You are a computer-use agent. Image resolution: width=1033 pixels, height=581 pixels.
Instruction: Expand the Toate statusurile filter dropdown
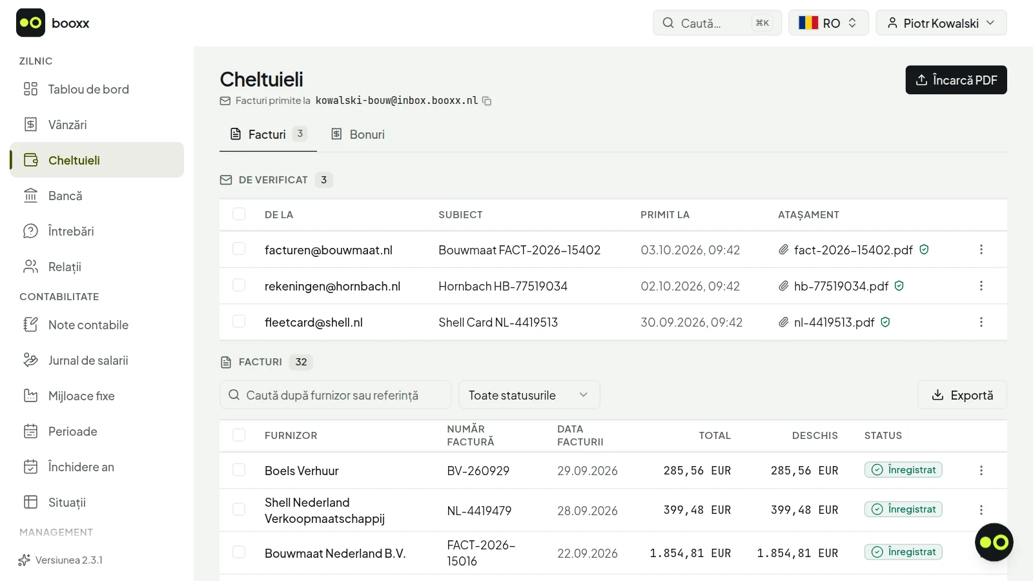[x=529, y=395]
